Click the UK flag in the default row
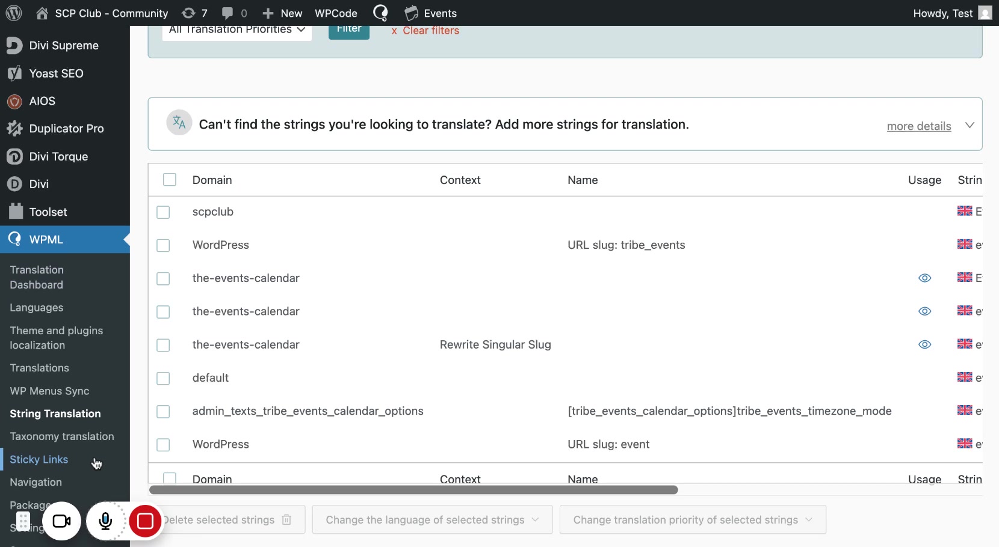This screenshot has height=547, width=999. (x=965, y=377)
